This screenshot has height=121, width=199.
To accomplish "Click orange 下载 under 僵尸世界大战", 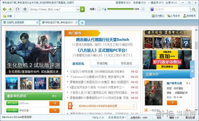I will (x=172, y=103).
